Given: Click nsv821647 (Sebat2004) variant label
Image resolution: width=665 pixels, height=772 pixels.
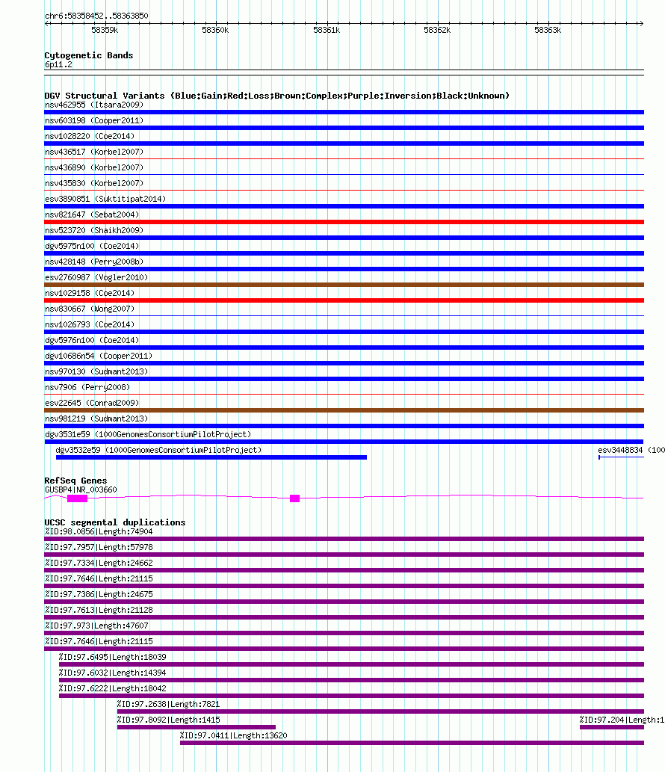Looking at the screenshot, I should 92,214.
